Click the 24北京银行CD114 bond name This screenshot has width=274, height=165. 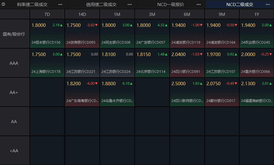151,71
